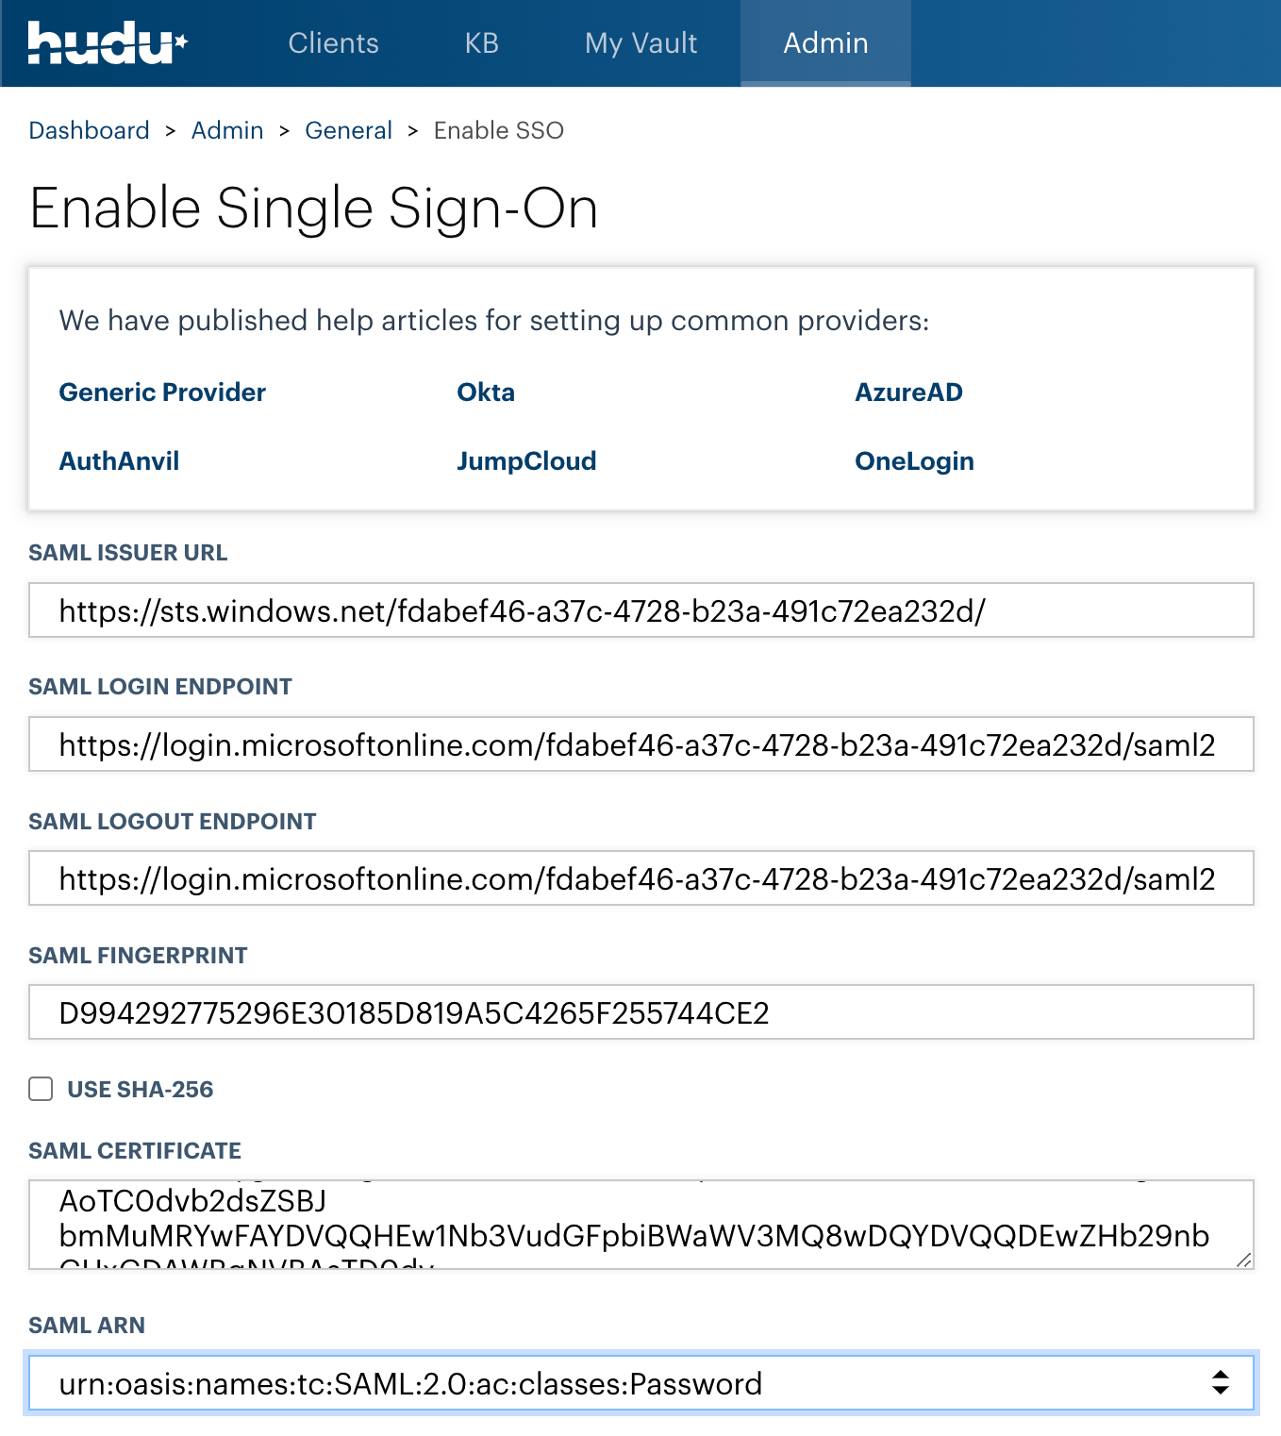Screen dimensions: 1281x1436
Task: Click the hudu logo
Action: point(104,42)
